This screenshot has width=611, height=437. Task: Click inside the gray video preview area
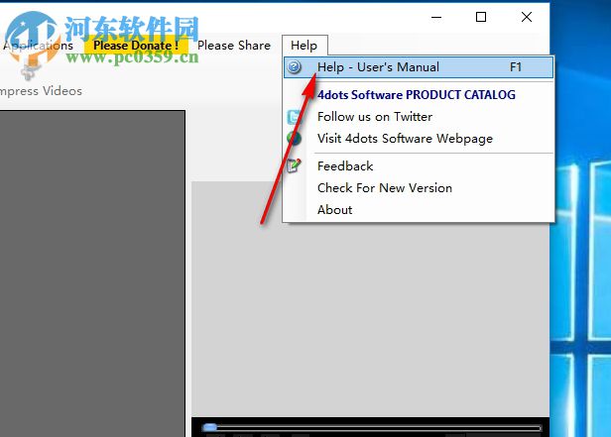click(370, 299)
